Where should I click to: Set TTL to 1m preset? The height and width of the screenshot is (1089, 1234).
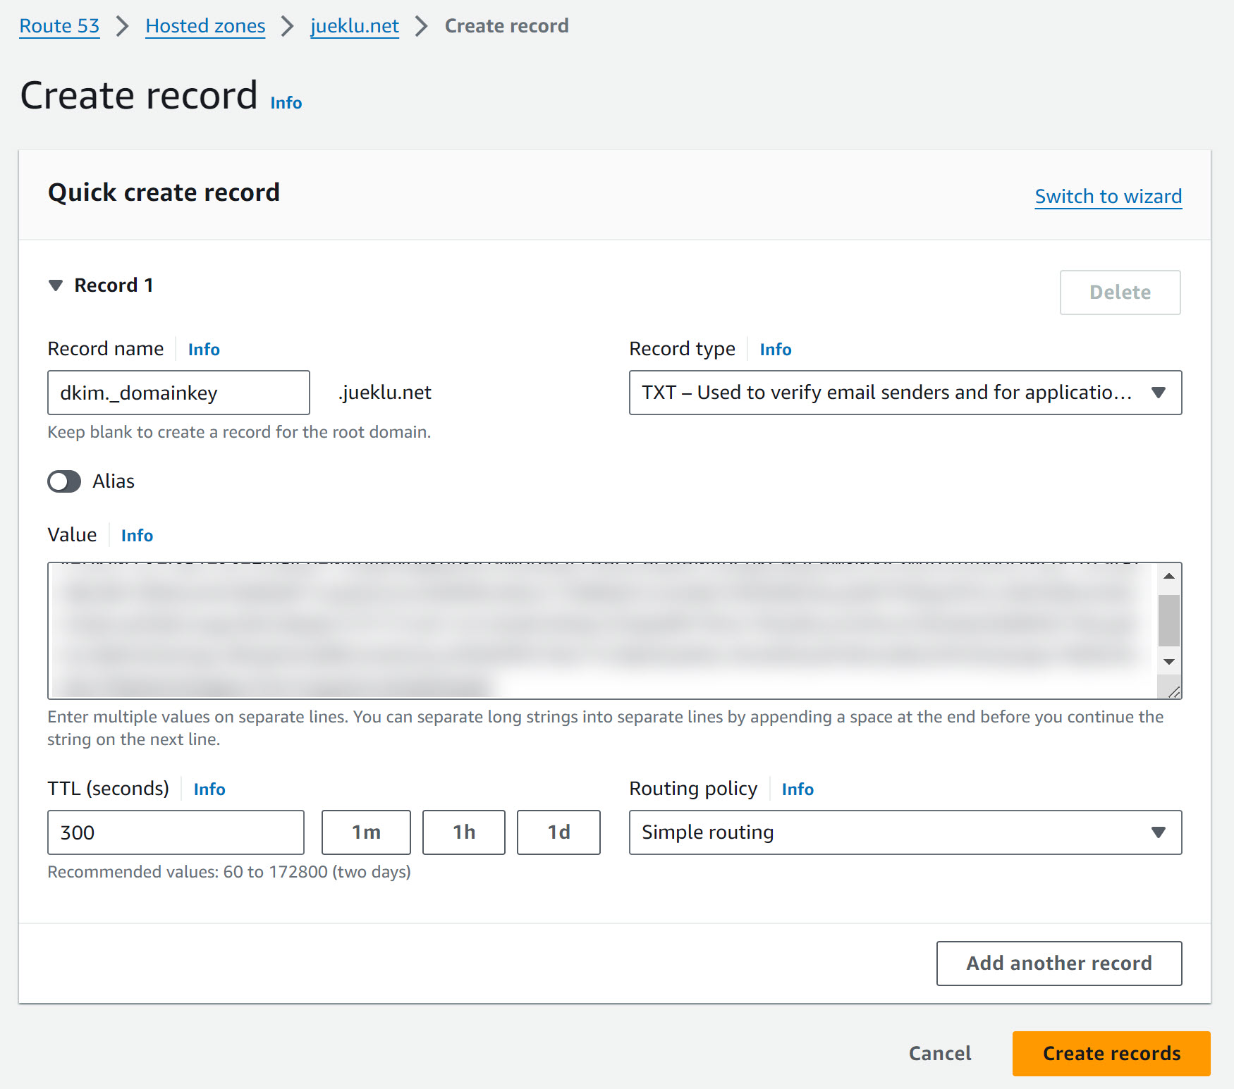point(366,832)
